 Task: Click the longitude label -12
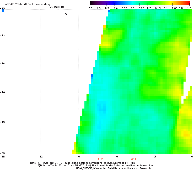click(x=40, y=157)
